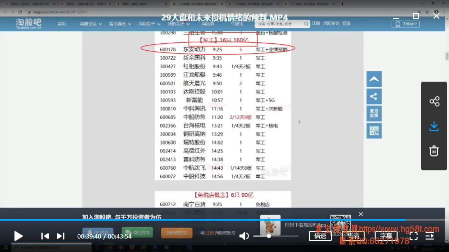Open the 牛股宝 navigation item
449x252 pixels.
237,24
